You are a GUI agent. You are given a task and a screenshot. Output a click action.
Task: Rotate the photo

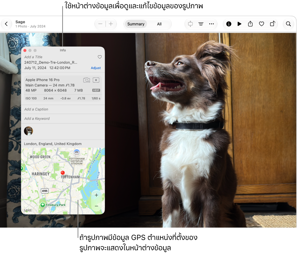[x=273, y=24]
